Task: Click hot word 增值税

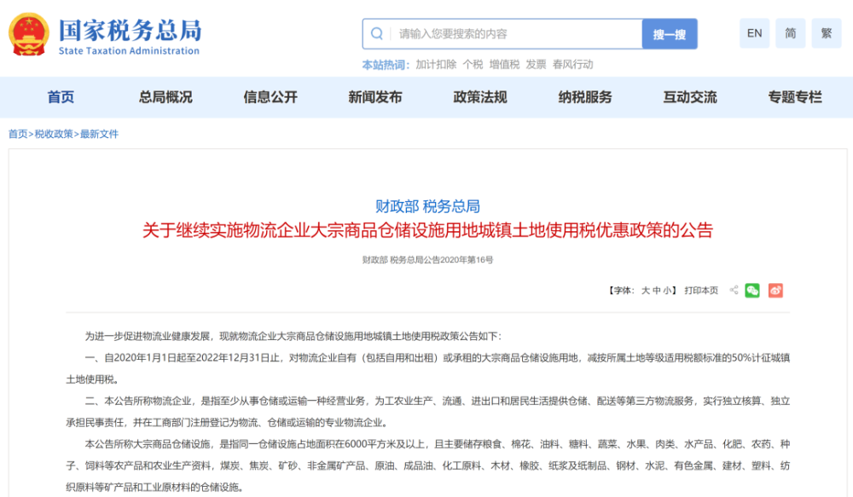Action: pos(504,65)
